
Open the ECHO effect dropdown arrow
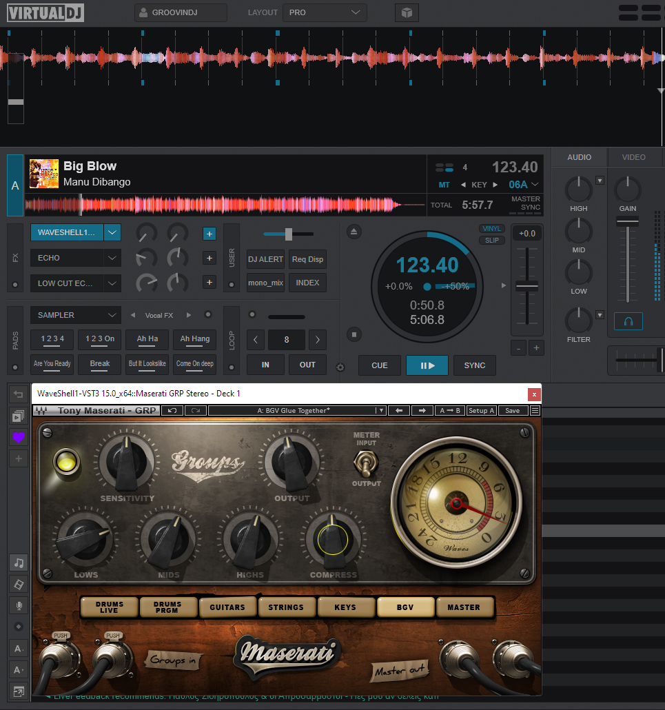click(x=112, y=258)
